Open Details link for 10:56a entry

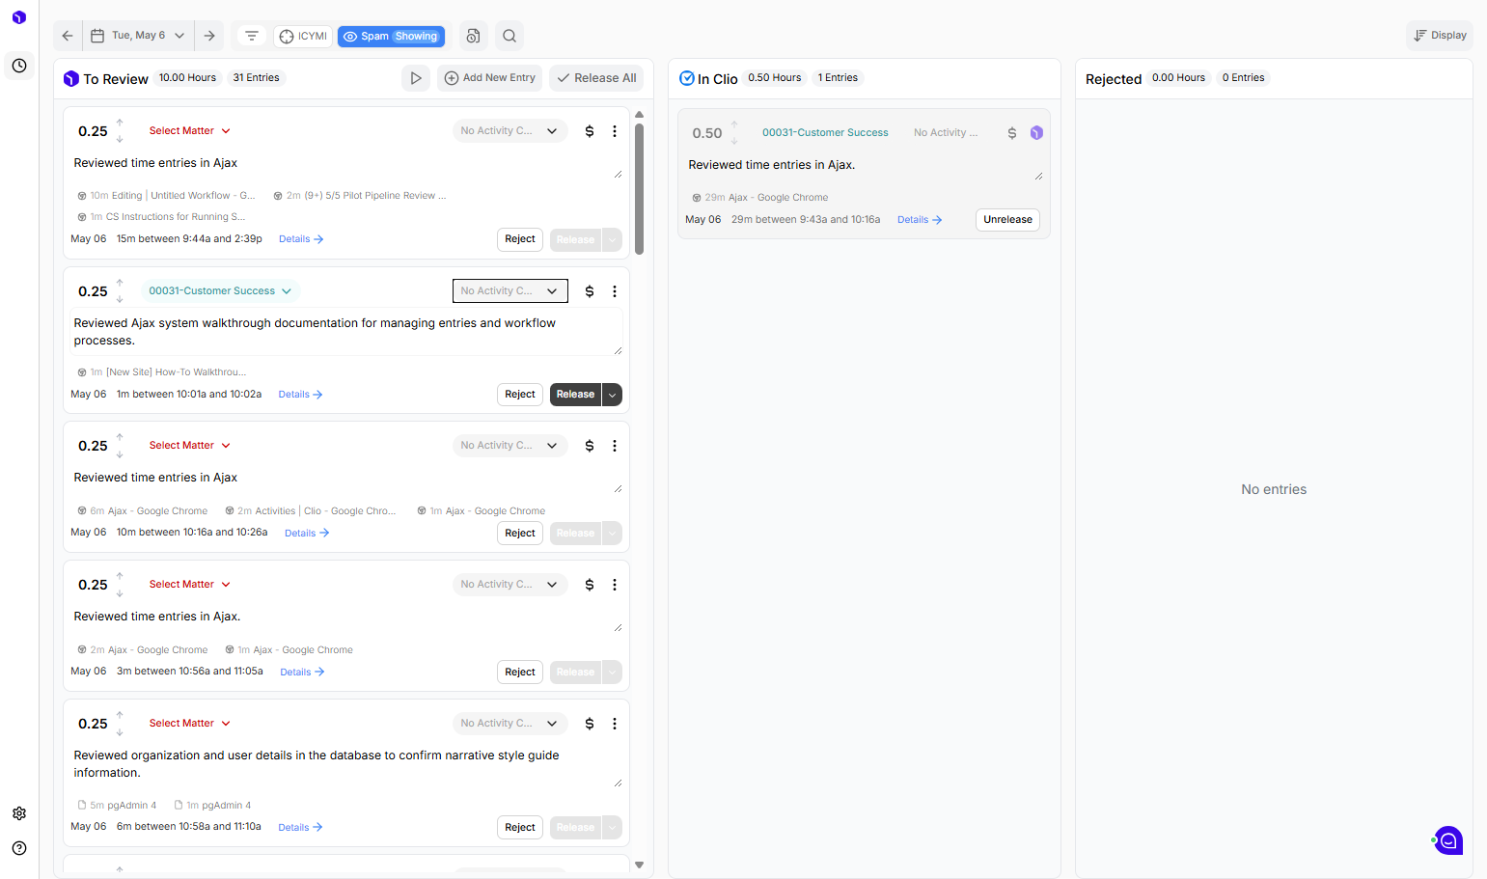pyautogui.click(x=302, y=673)
